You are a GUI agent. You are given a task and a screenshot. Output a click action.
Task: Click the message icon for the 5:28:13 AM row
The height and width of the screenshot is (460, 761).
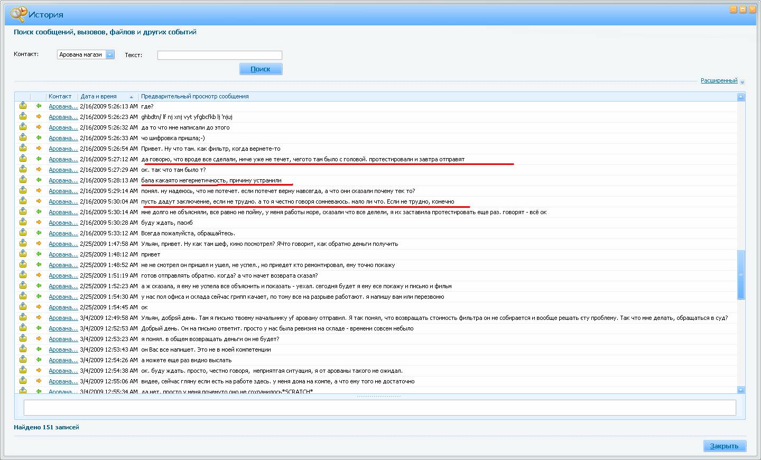point(23,180)
